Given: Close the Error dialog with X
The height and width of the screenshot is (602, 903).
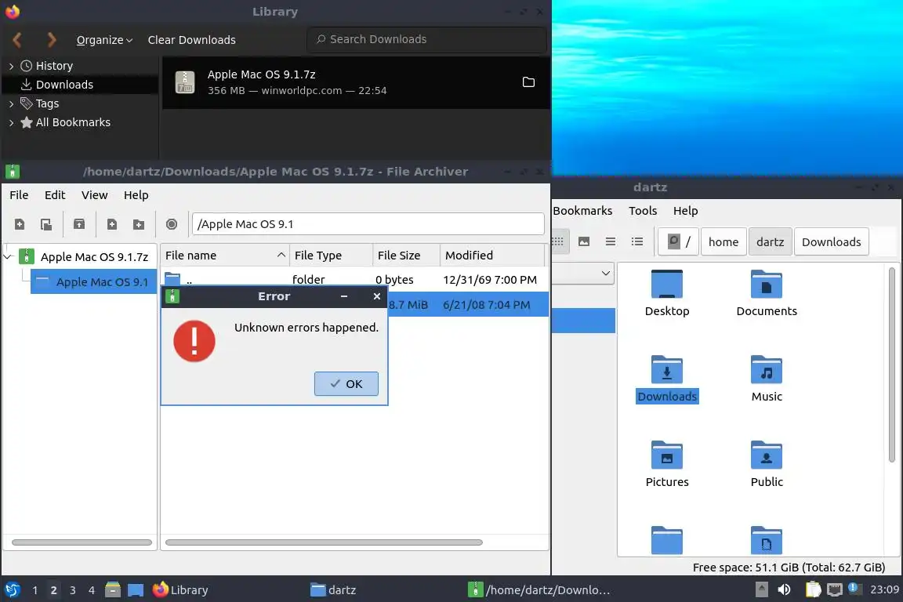Looking at the screenshot, I should (376, 296).
